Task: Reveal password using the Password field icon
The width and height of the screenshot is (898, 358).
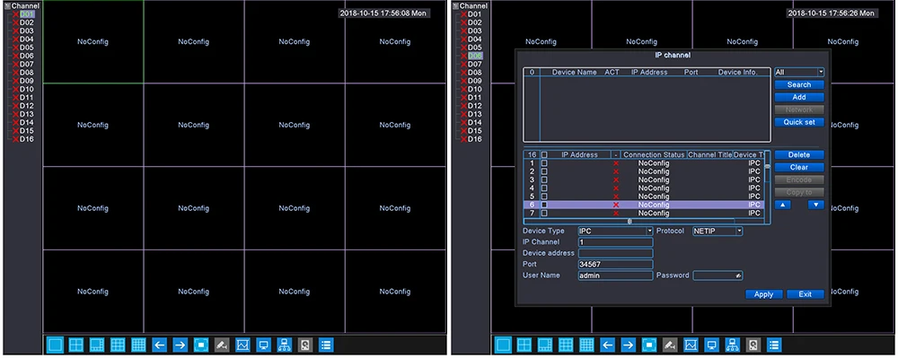Action: pos(739,275)
